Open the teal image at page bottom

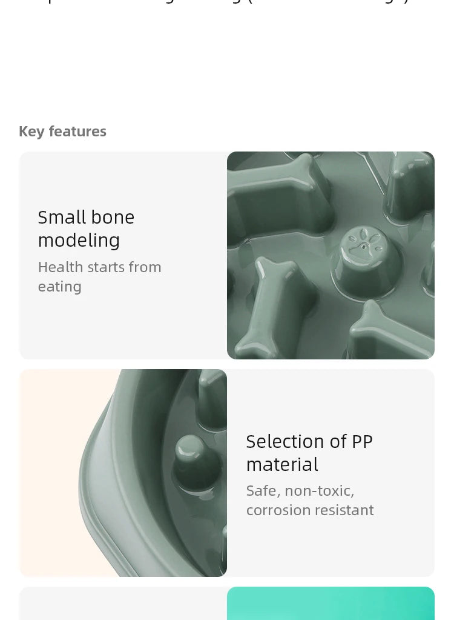pyautogui.click(x=331, y=603)
